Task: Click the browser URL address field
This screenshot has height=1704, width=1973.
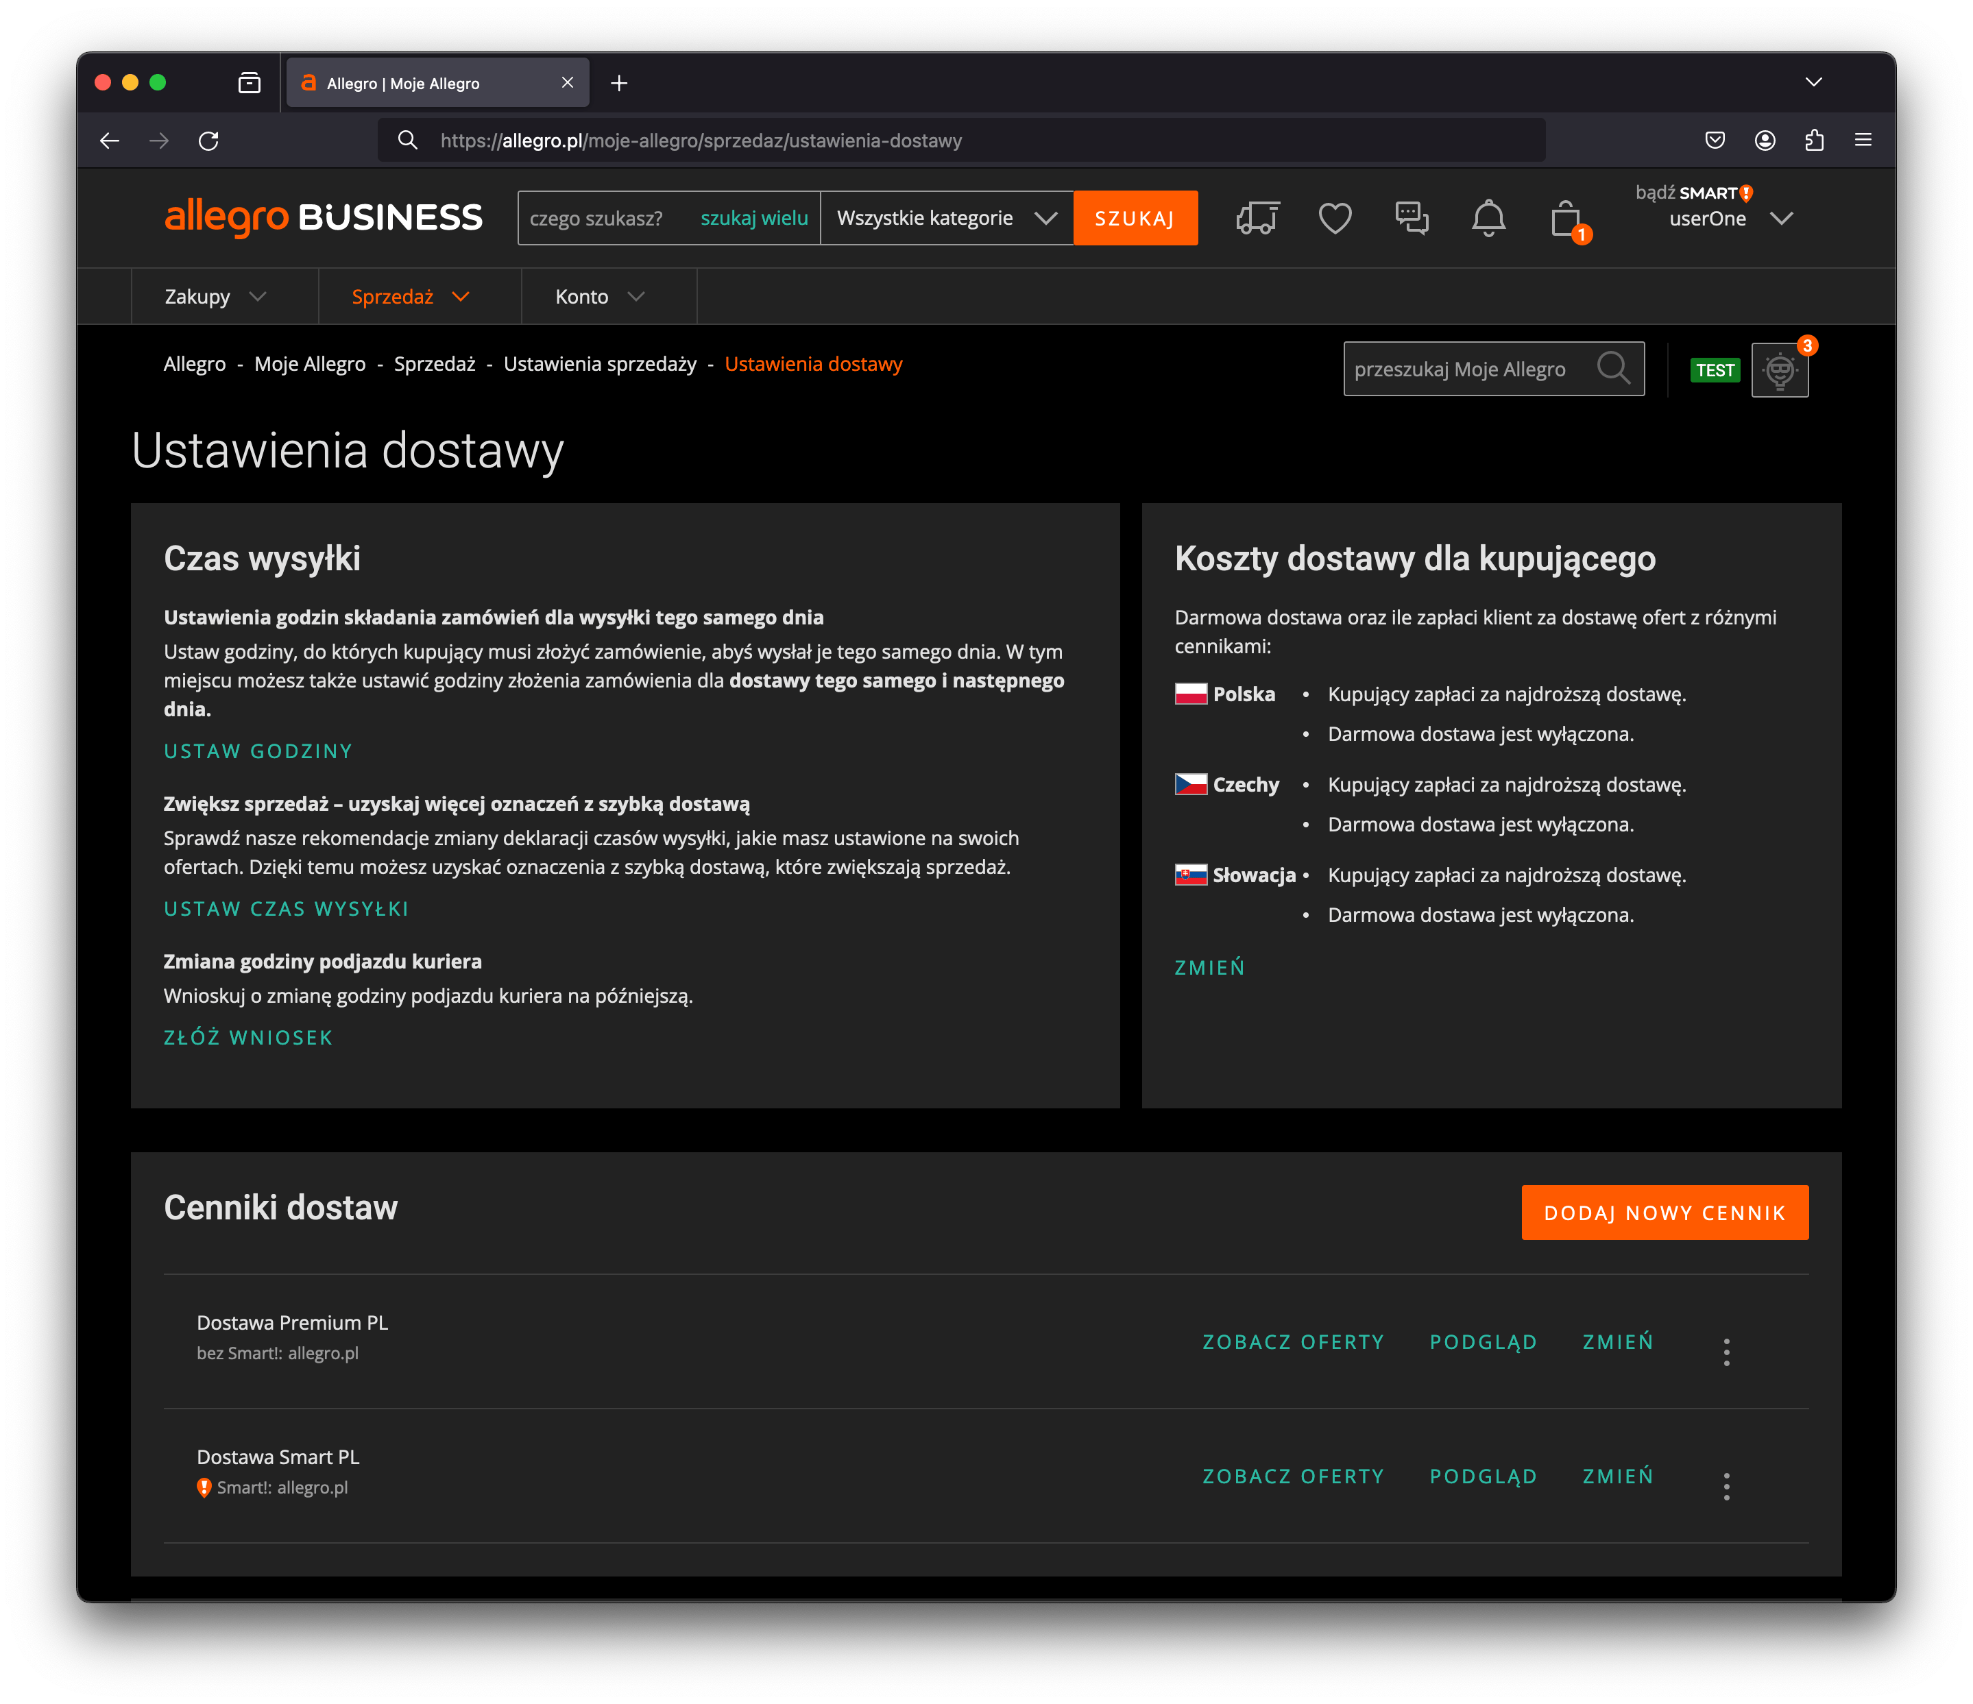Action: (962, 141)
